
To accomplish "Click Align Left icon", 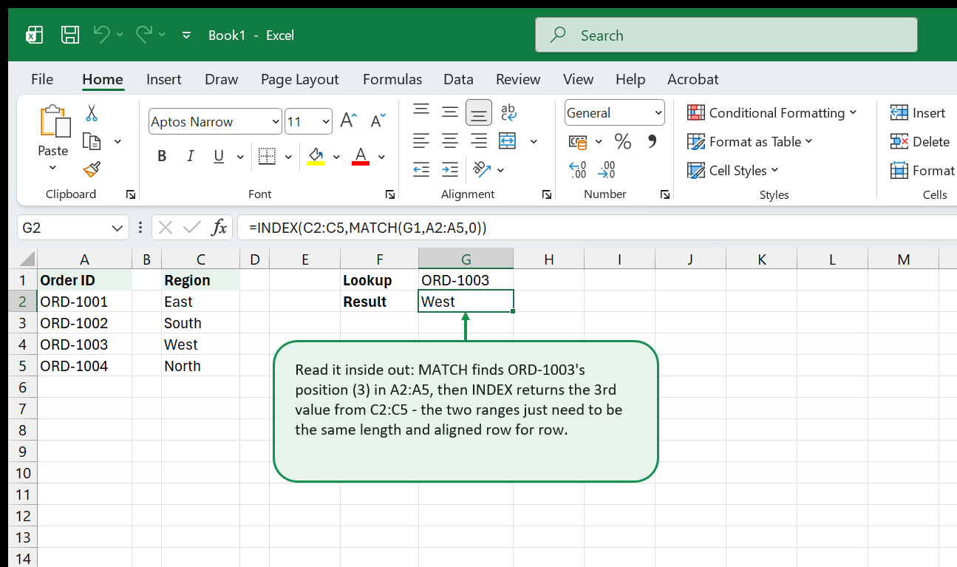I will pyautogui.click(x=421, y=140).
